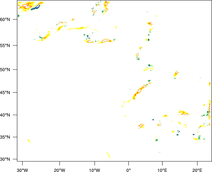The height and width of the screenshot is (172, 212).
Task: Click the 60°N latitude label
Action: click(x=5, y=20)
